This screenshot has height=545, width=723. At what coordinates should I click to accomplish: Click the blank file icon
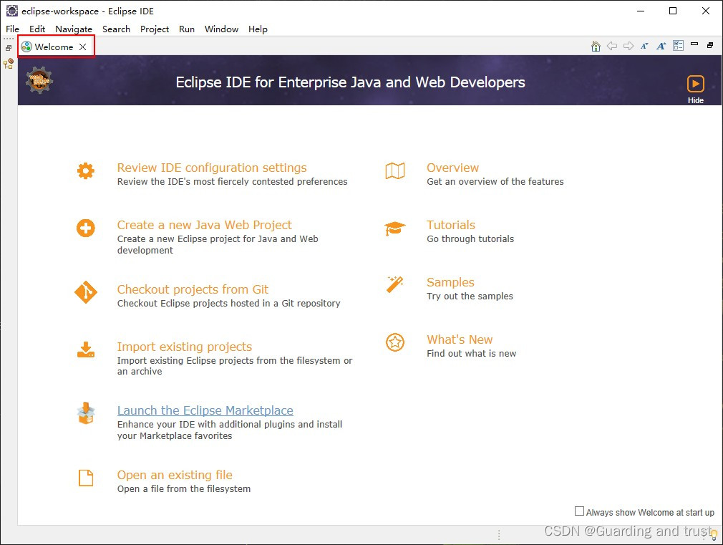86,478
